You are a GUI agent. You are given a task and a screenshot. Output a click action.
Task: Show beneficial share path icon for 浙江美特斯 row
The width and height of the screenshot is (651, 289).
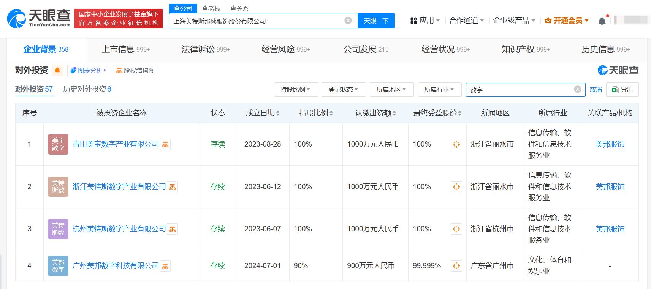(x=456, y=187)
